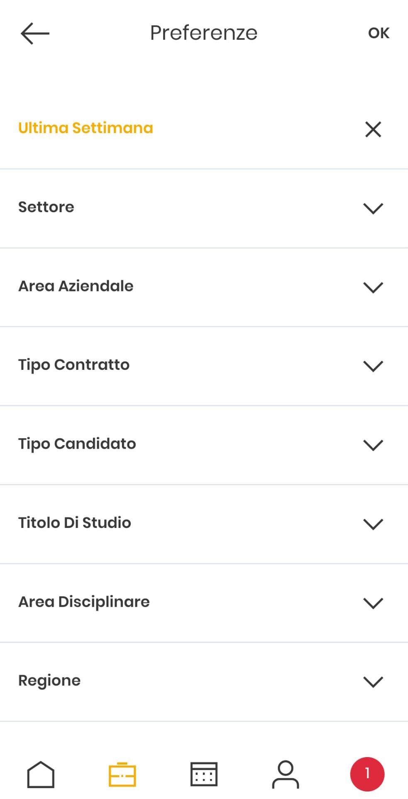Image resolution: width=408 pixels, height=799 pixels.
Task: Confirm preferences with OK
Action: point(379,33)
